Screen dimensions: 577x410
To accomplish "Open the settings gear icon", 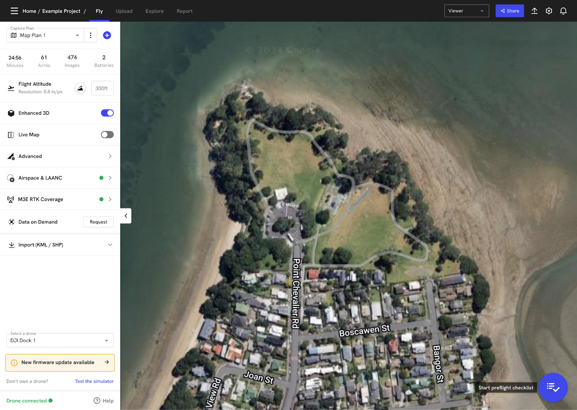I will click(549, 11).
